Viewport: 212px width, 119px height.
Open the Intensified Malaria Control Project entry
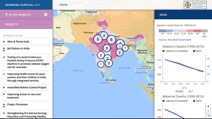[x=27, y=87]
